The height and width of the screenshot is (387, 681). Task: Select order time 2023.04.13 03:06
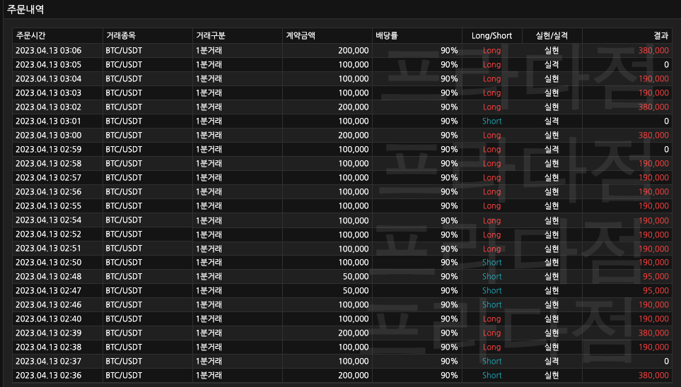[x=49, y=50]
